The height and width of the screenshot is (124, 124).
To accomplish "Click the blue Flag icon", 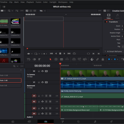I will 109,59.
